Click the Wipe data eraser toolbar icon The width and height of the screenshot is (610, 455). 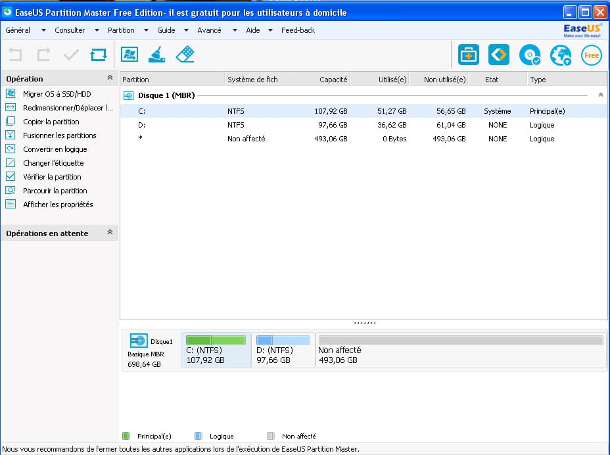185,54
